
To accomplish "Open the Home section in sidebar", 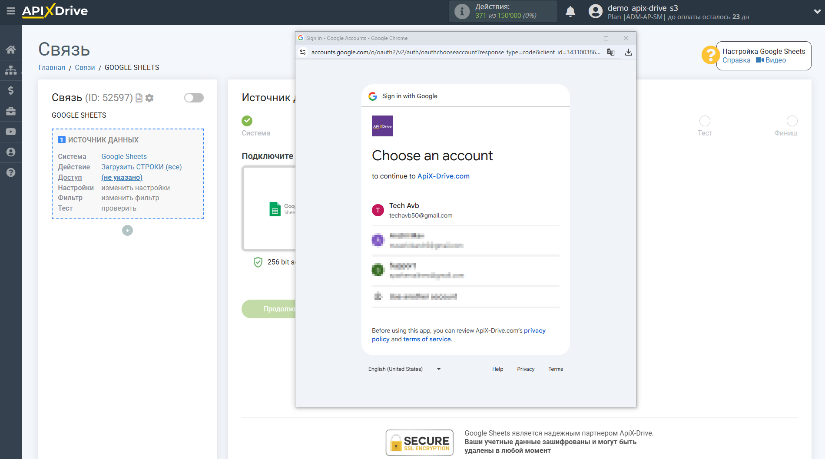I will [x=11, y=49].
